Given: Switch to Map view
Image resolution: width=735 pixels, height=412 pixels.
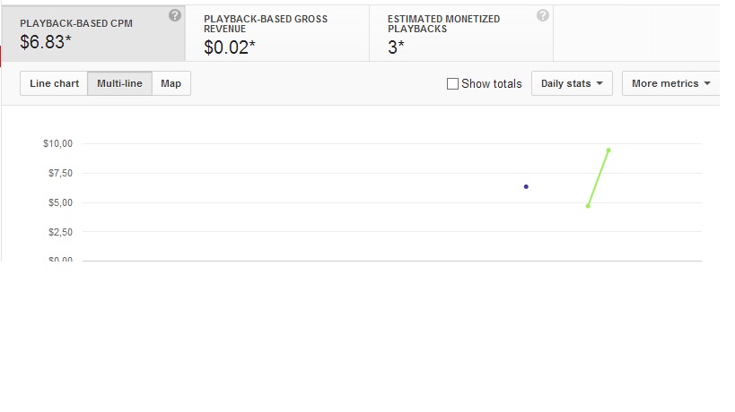Looking at the screenshot, I should coord(171,83).
